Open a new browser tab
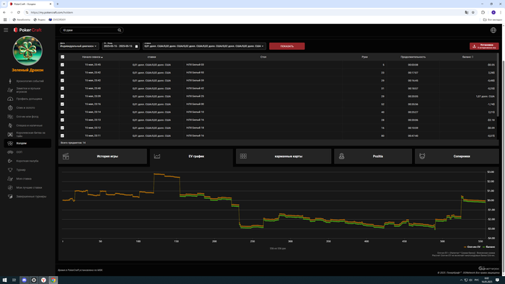 click(57, 4)
